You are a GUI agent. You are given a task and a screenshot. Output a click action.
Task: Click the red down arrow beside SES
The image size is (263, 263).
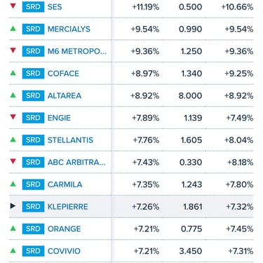click(x=13, y=6)
